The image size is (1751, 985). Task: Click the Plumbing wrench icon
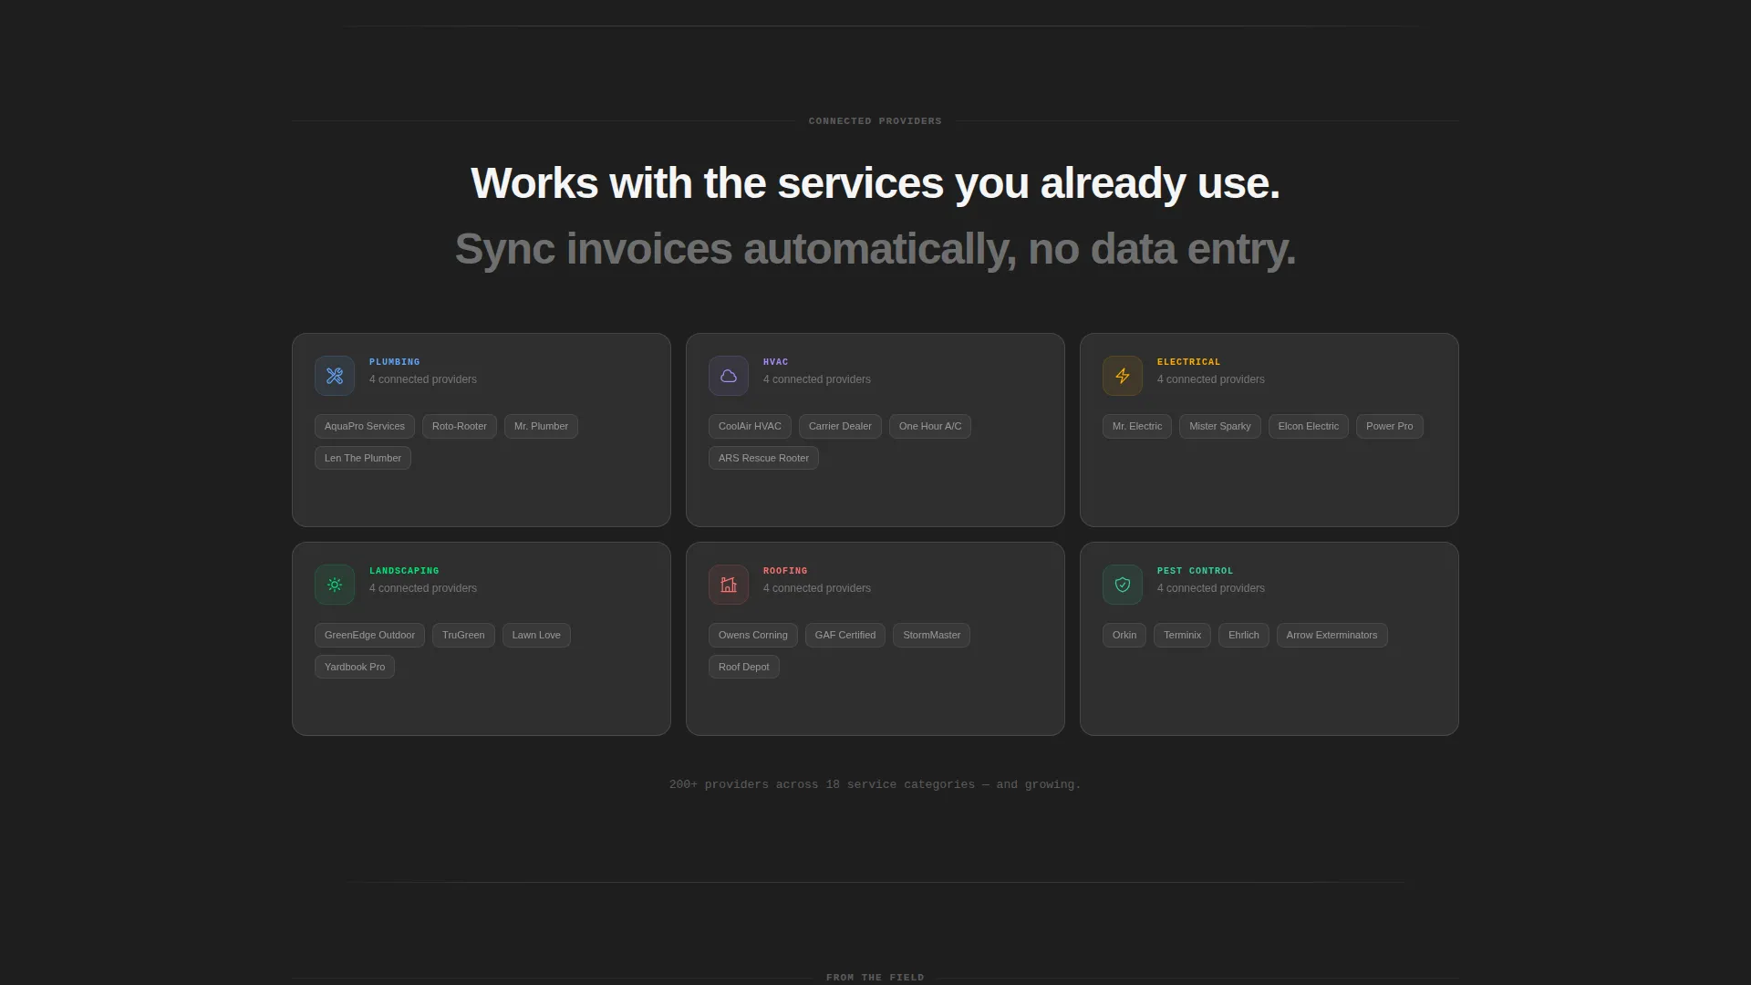(335, 376)
